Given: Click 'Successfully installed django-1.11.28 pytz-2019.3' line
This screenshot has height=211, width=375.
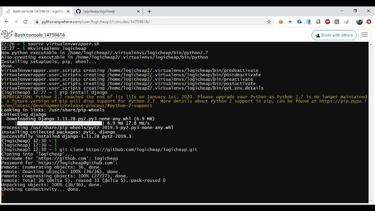Looking at the screenshot, I should coord(66,137).
